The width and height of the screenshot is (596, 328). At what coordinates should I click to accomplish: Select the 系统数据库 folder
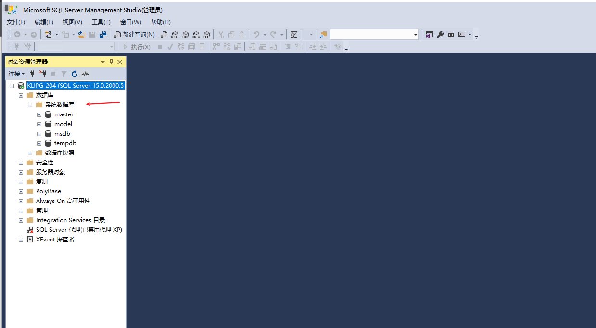(60, 105)
